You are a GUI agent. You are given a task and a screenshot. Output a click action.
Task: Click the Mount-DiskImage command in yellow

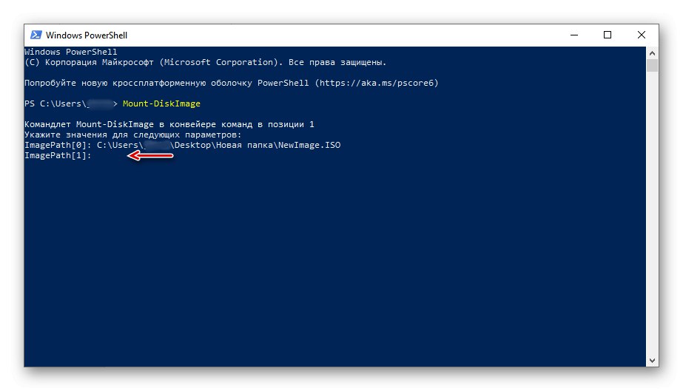(161, 103)
